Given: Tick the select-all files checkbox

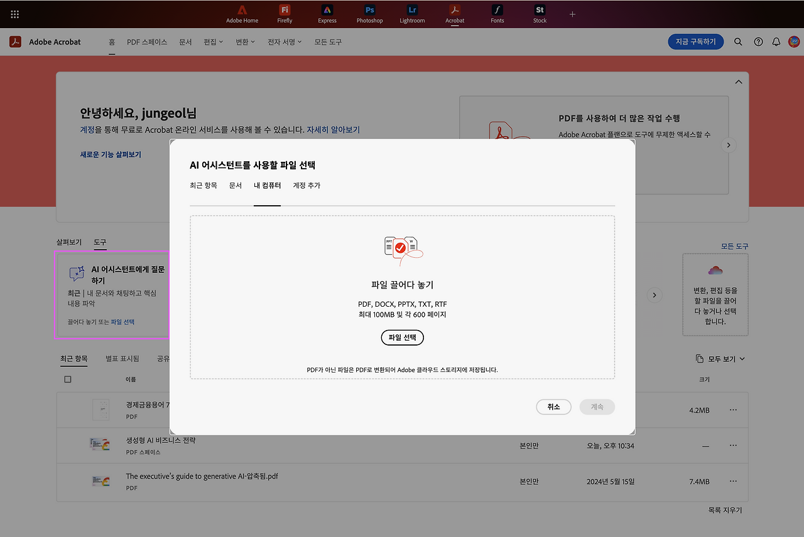Looking at the screenshot, I should click(x=68, y=379).
